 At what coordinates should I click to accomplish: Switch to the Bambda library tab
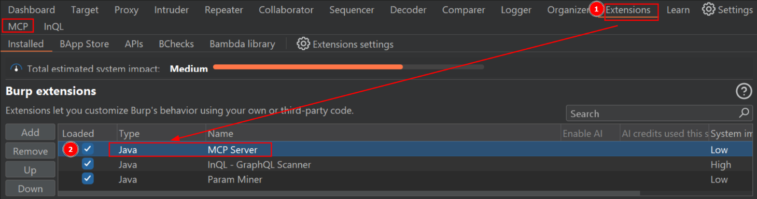(242, 44)
